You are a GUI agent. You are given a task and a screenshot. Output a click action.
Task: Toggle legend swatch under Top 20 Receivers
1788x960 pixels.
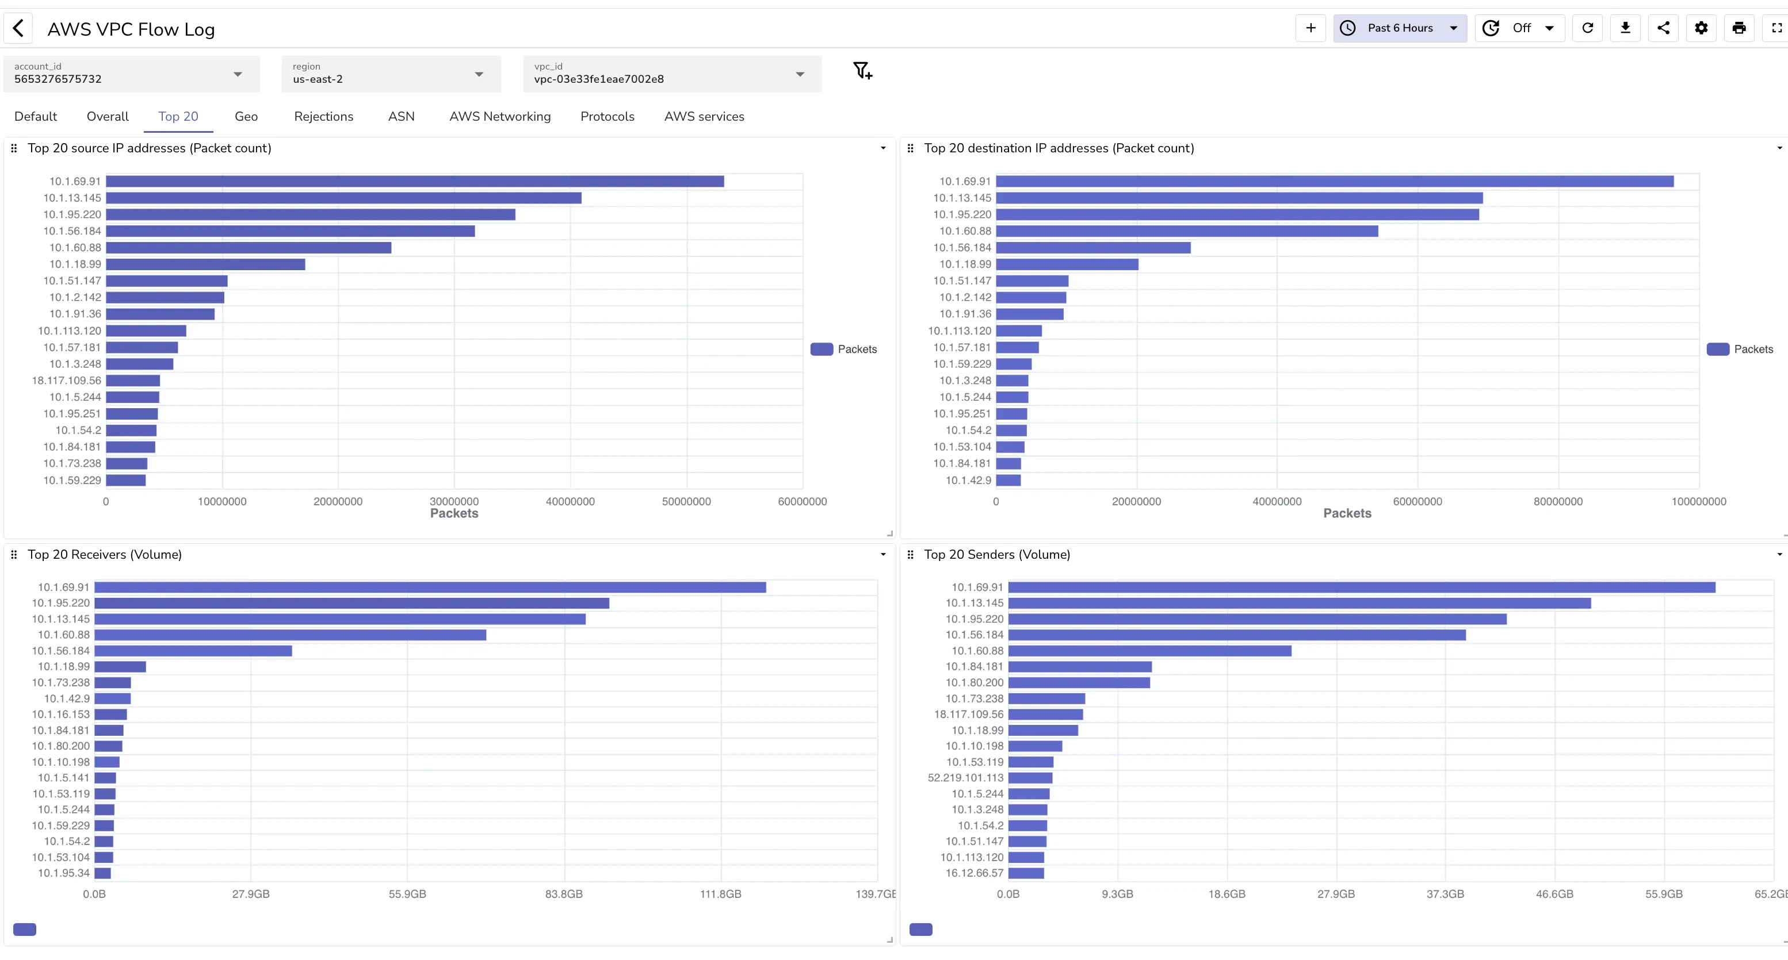[x=25, y=930]
